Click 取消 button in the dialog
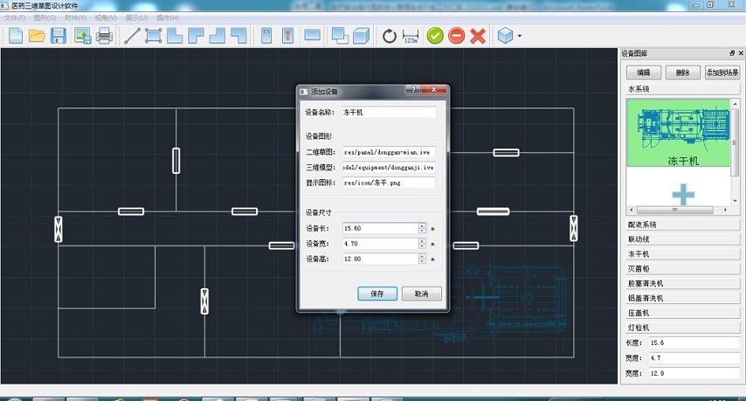 pyautogui.click(x=421, y=294)
